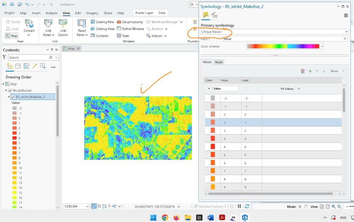
Task: Switch Contents to List By Data Source
Action: point(18,66)
